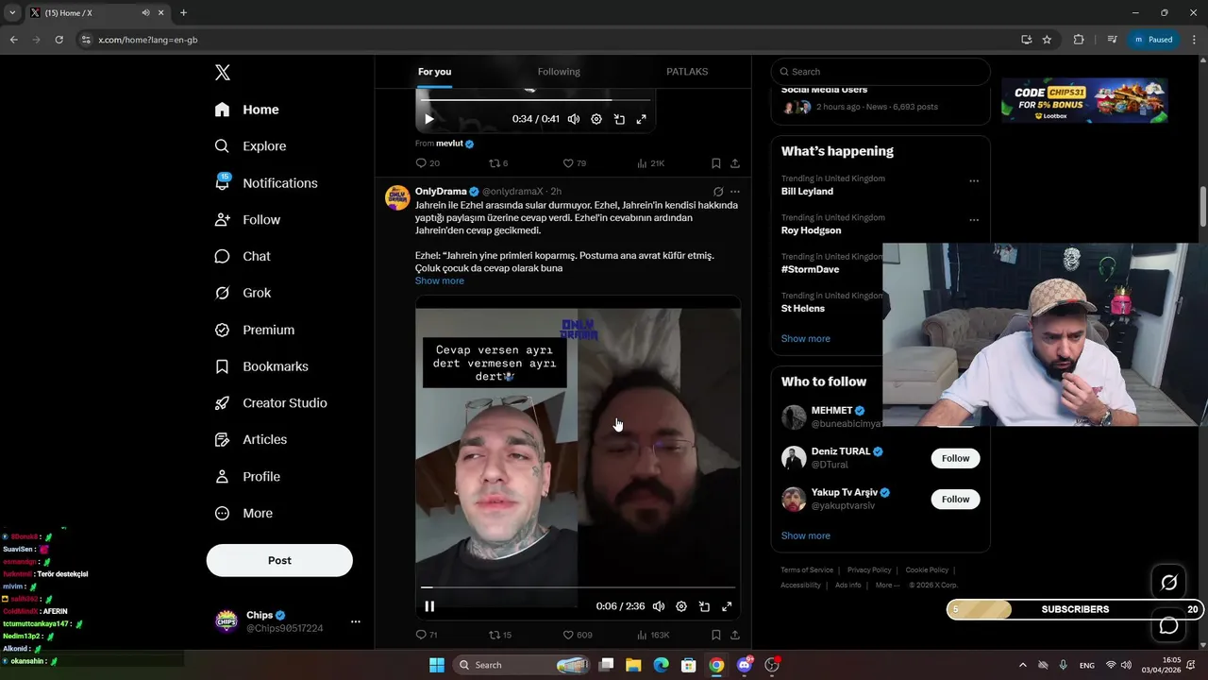1208x680 pixels.
Task: Open Explore in the sidebar
Action: point(250,146)
